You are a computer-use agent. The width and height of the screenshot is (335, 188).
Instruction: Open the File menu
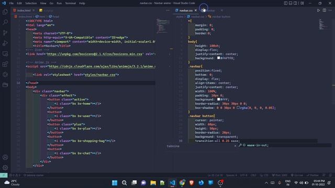coord(12,3)
